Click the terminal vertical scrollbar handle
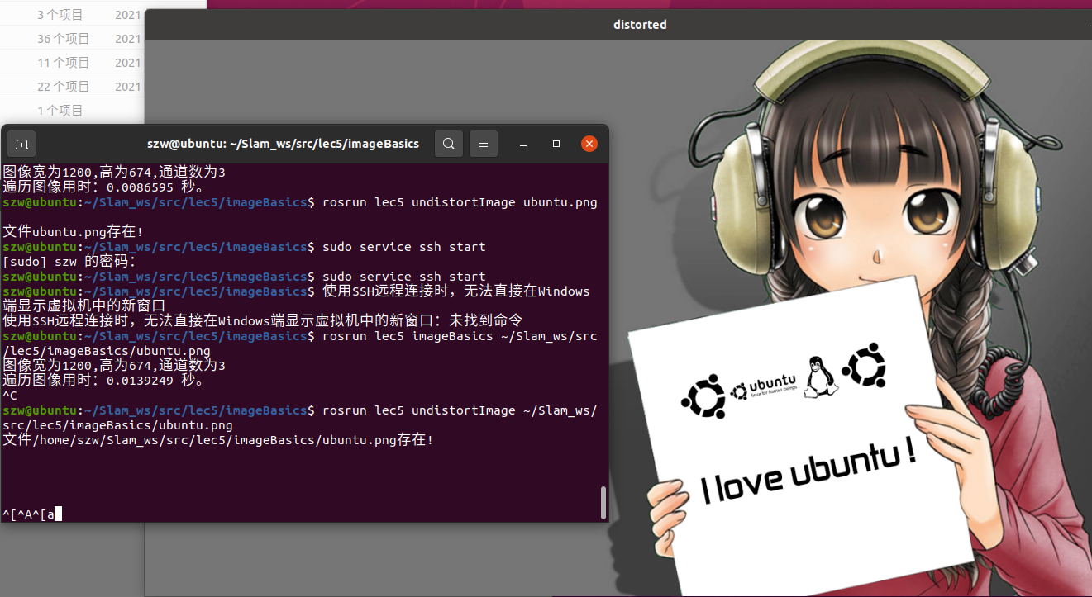 pos(603,502)
